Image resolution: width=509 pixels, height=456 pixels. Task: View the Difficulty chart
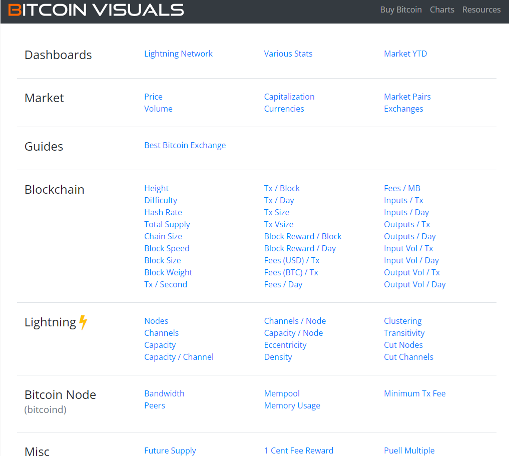[161, 201]
